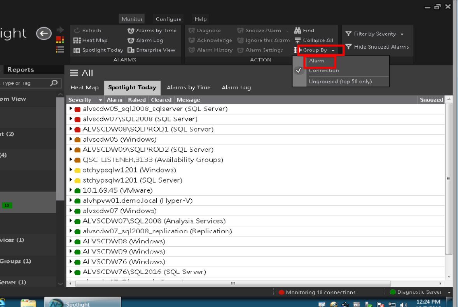Viewport: 458px width, 307px height.
Task: Click Ignore this Alarm
Action: tap(264, 40)
